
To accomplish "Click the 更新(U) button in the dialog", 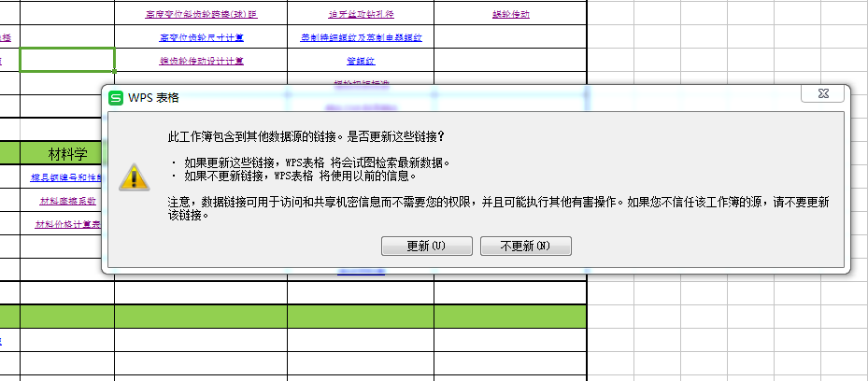I will pyautogui.click(x=426, y=247).
